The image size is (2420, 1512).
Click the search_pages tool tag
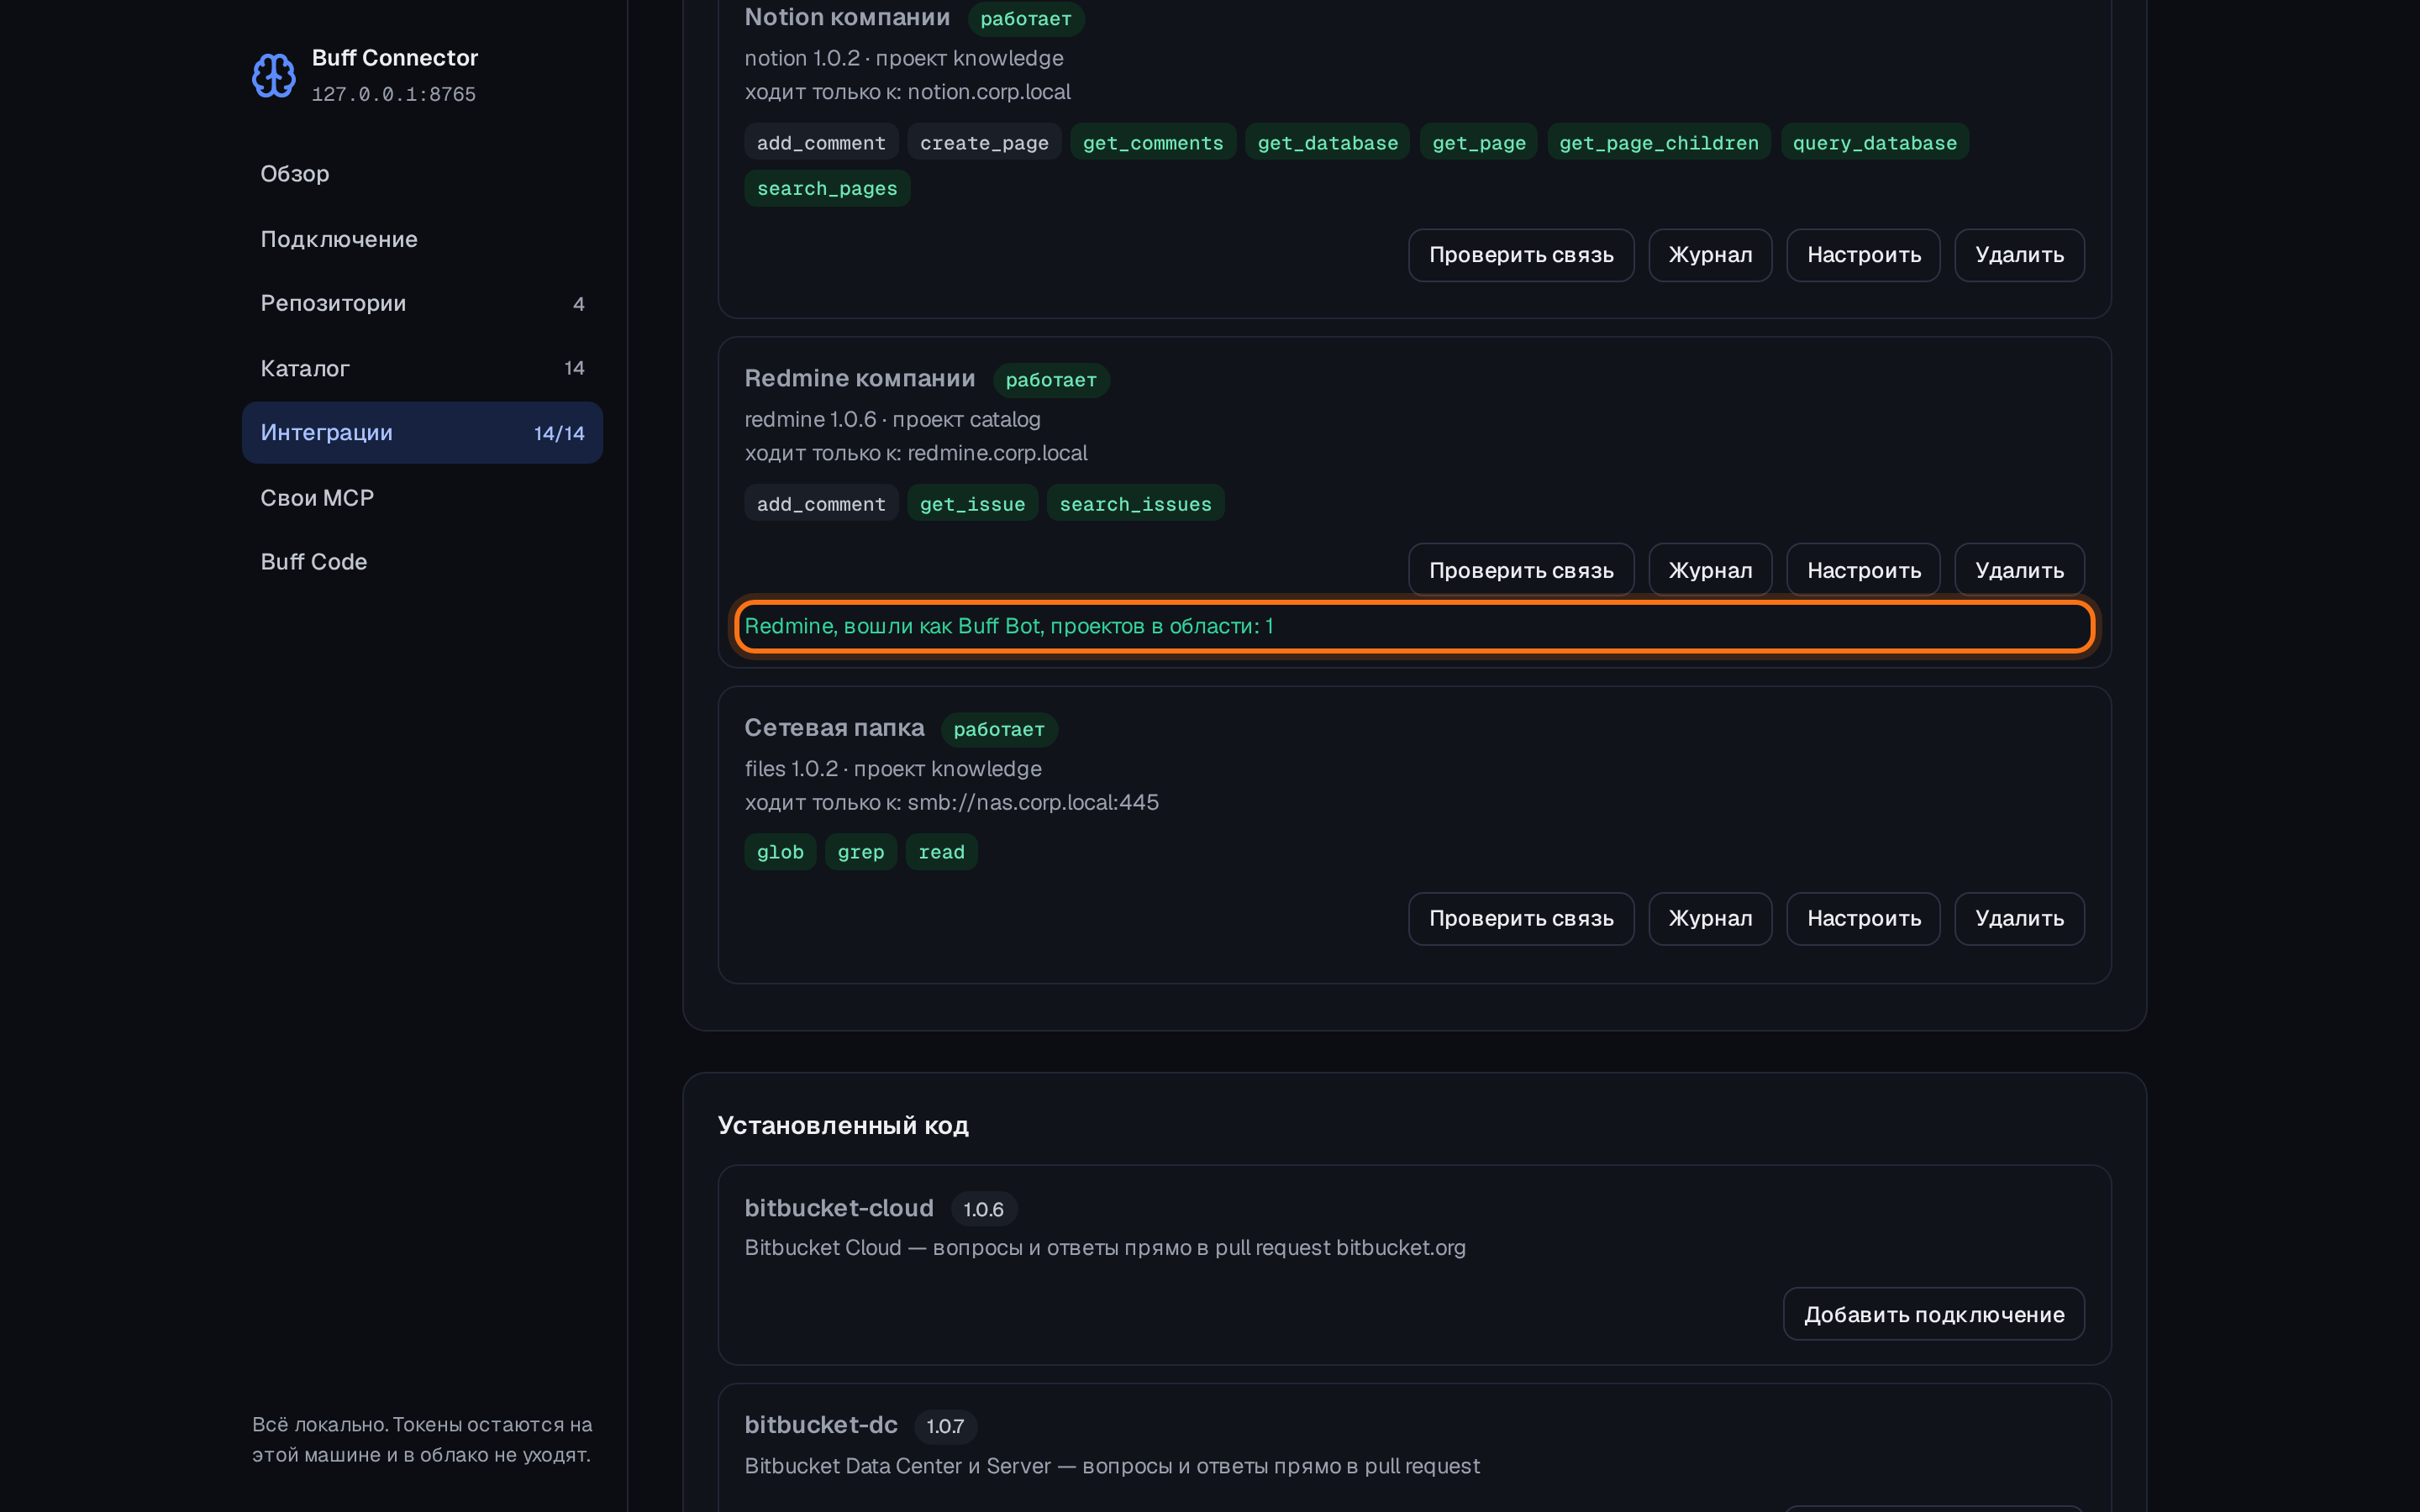(827, 188)
